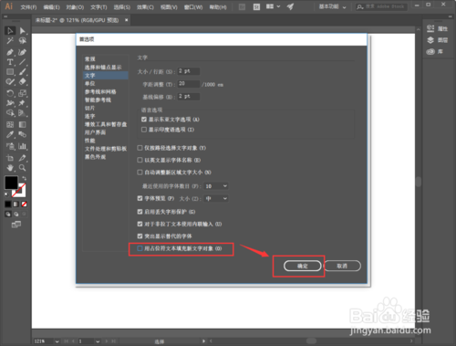The image size is (456, 346).
Task: Select the Symbol Sprayer tool
Action: click(10, 146)
